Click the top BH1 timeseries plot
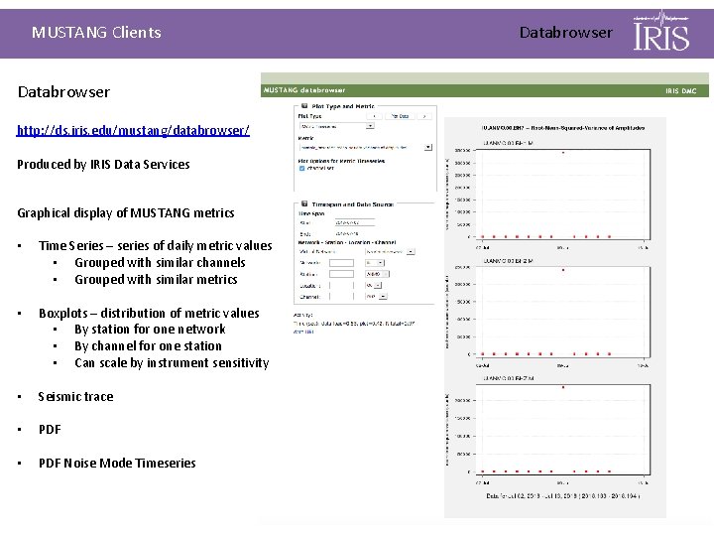This screenshot has width=714, height=536. click(x=563, y=194)
